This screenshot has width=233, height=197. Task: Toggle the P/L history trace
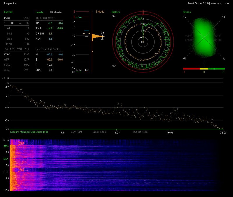tap(113, 16)
